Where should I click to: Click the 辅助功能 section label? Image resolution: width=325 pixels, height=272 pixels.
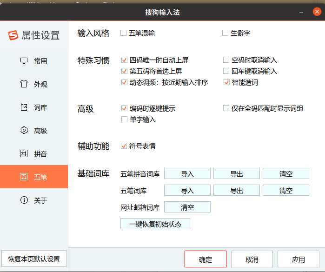coord(93,146)
